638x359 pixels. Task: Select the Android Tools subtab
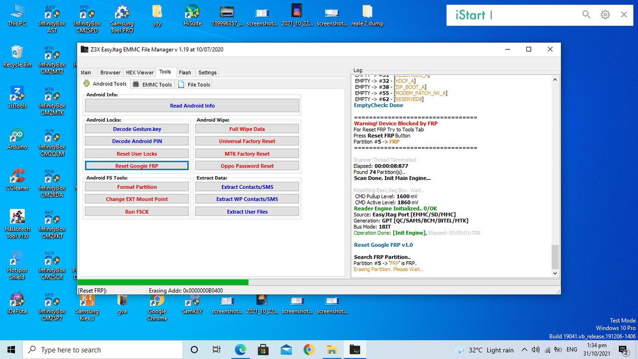[105, 84]
